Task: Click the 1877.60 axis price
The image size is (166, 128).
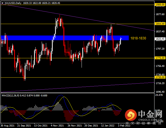Action: [160, 14]
